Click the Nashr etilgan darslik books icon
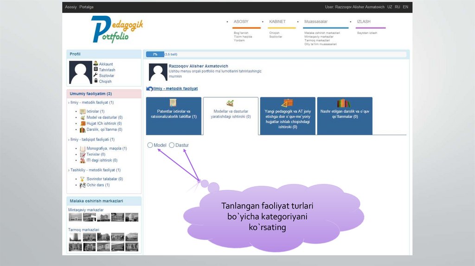This screenshot has height=266, width=475. 344,103
